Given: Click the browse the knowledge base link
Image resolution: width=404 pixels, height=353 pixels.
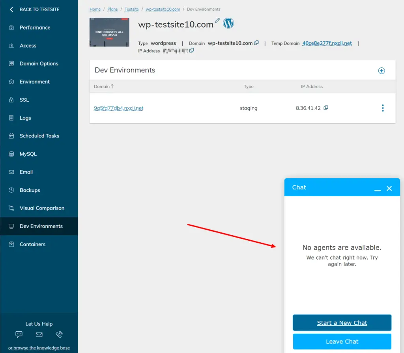Looking at the screenshot, I should point(39,348).
